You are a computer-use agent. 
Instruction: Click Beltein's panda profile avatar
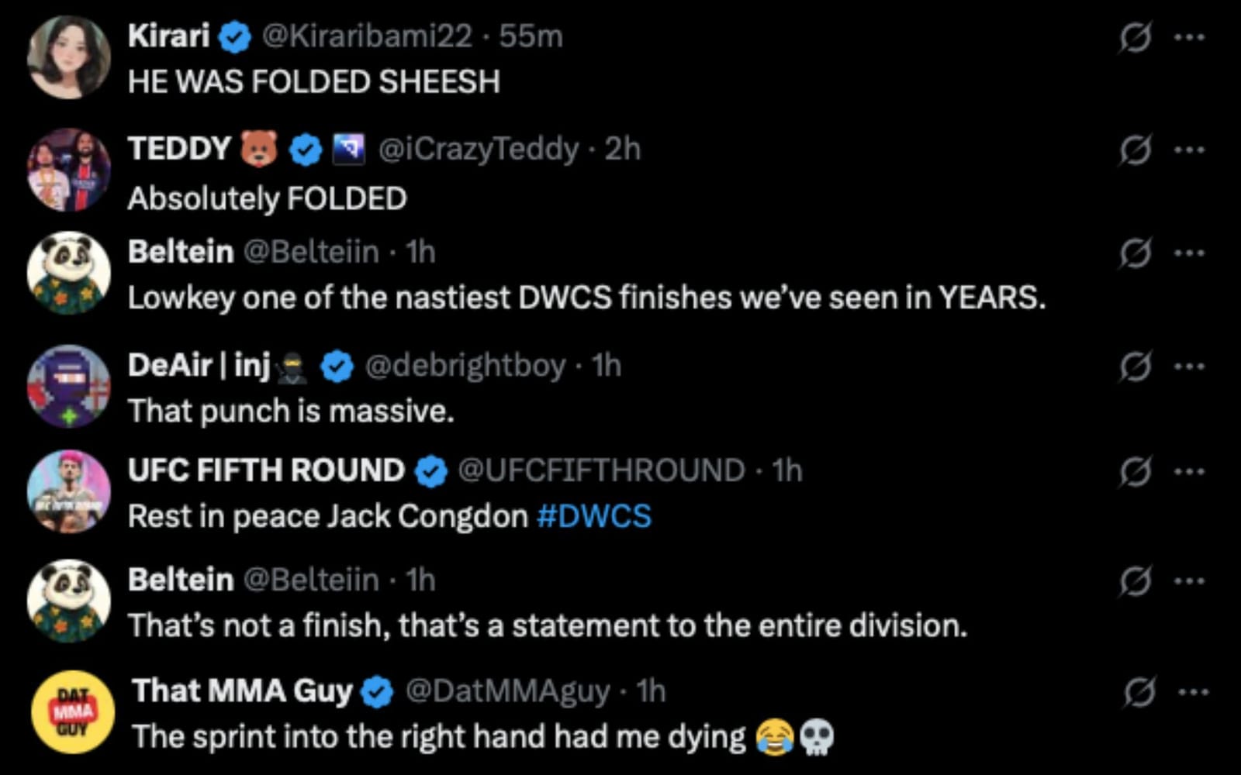click(x=68, y=272)
